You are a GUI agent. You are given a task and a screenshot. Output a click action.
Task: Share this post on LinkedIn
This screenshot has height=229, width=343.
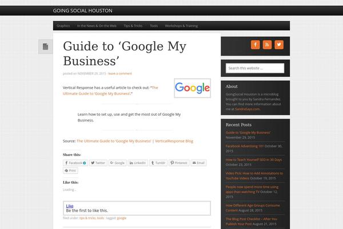click(138, 163)
